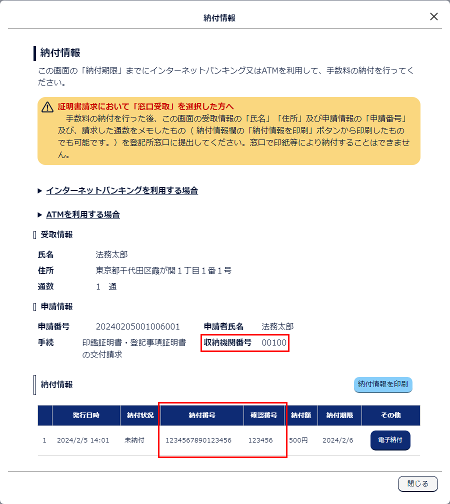Select the 発行日時 column header

pos(86,415)
